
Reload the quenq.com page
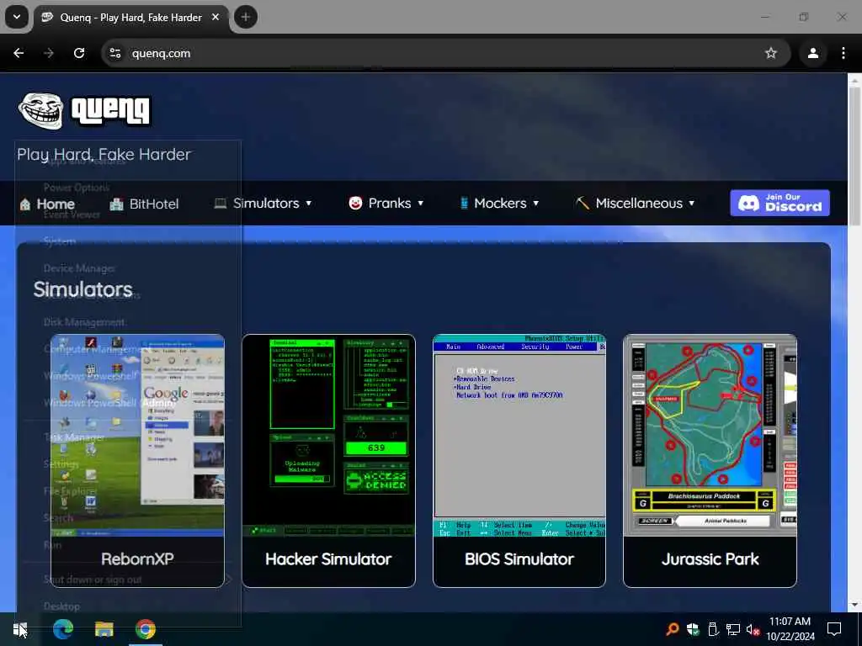79,53
